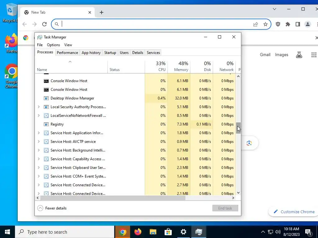318x238 pixels.
Task: Launch Firefox from the taskbar
Action: pyautogui.click(x=138, y=232)
